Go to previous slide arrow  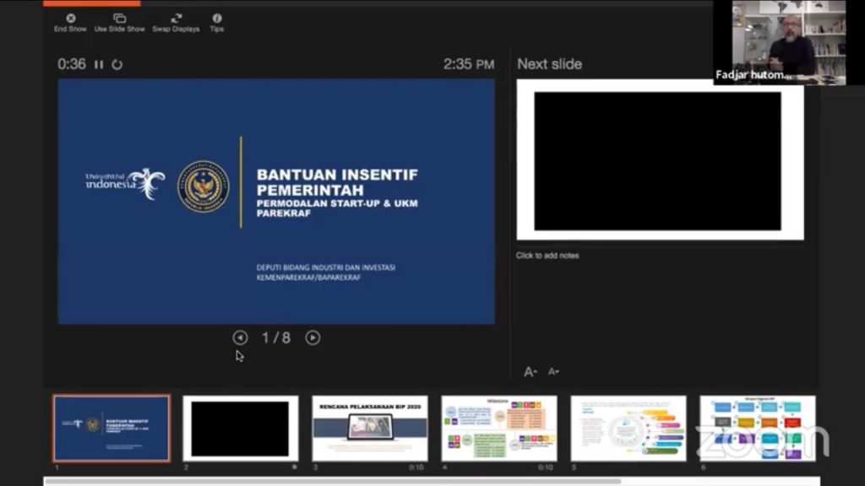240,337
